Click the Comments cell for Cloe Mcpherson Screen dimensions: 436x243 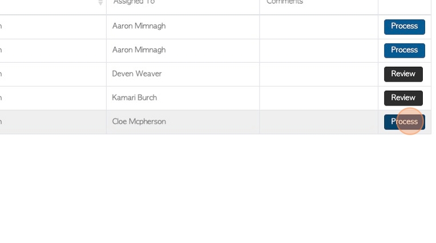click(318, 122)
